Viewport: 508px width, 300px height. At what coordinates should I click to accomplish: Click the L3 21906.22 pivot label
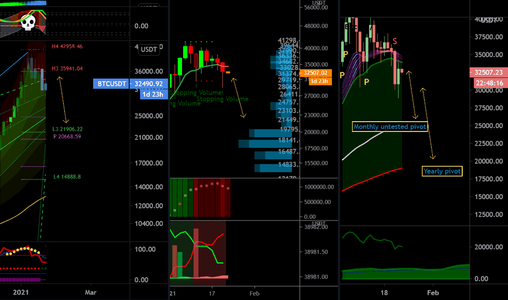(68, 129)
